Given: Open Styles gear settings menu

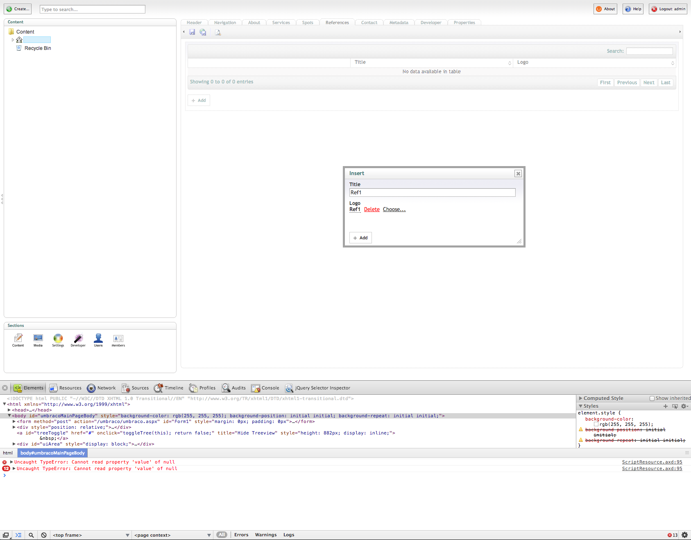Looking at the screenshot, I should 684,406.
